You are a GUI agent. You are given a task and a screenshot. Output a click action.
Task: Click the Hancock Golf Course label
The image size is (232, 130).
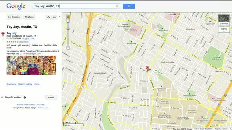pos(216,58)
